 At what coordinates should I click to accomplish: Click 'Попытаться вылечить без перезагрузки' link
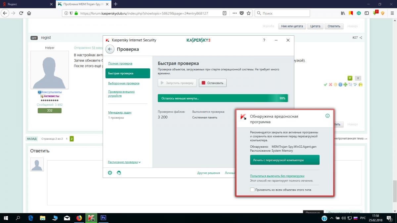click(x=277, y=176)
